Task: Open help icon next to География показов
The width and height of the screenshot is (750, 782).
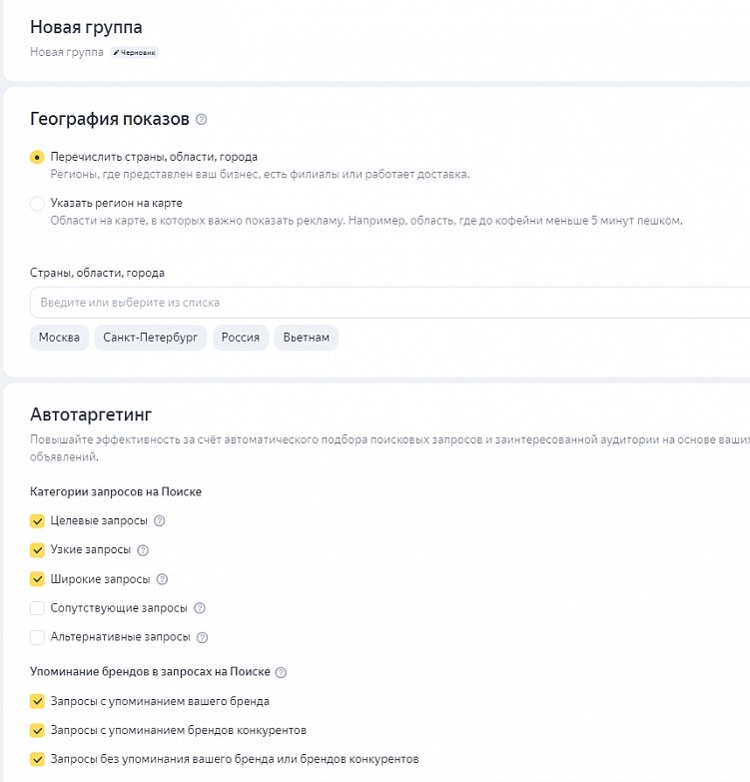Action: click(x=202, y=120)
